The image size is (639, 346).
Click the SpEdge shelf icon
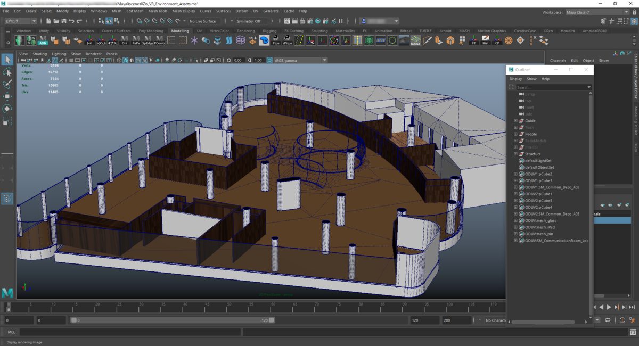[148, 40]
